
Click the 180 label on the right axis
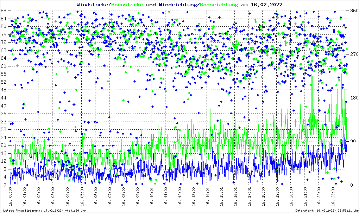coord(353,98)
